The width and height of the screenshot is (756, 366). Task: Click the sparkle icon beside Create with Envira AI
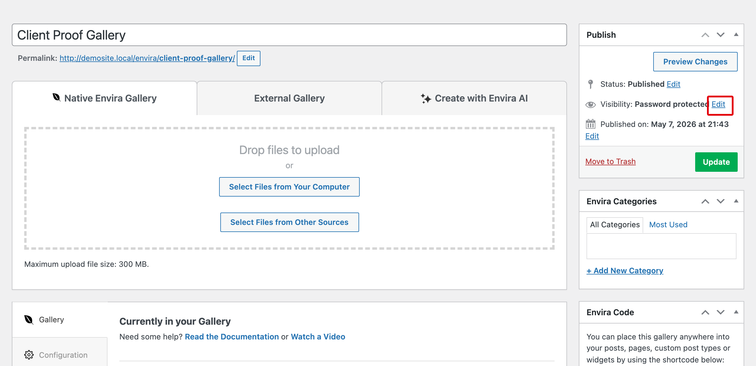(x=426, y=98)
